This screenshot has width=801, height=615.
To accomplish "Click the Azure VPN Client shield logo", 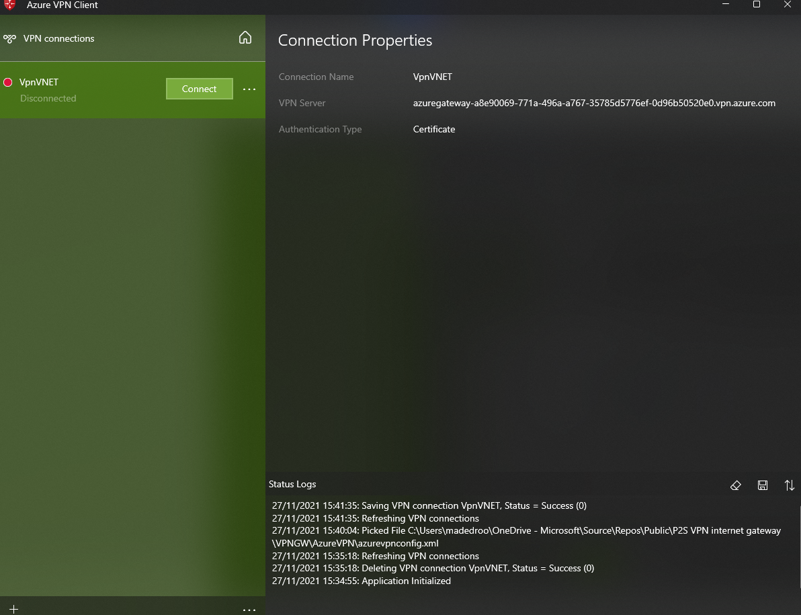I will coord(9,5).
